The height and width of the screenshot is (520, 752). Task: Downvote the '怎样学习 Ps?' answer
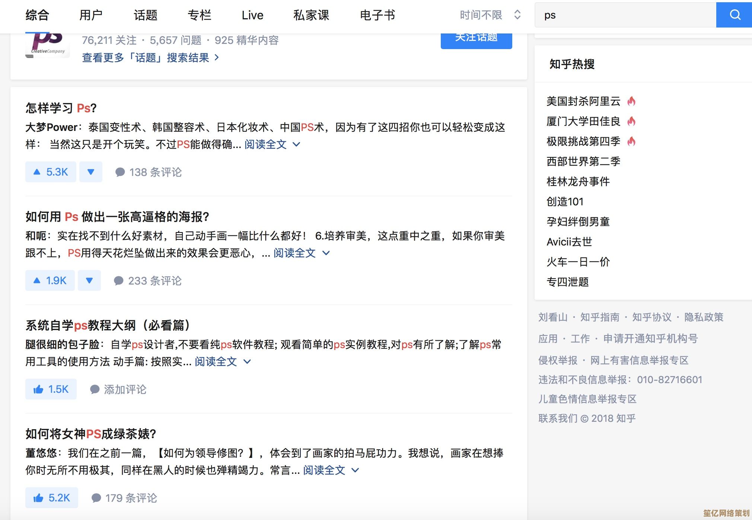[90, 172]
